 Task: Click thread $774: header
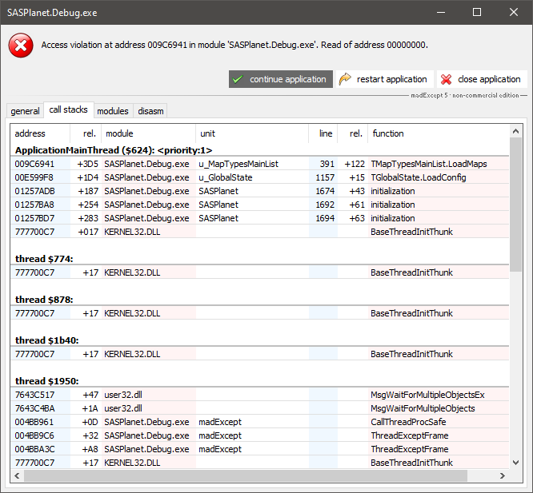coord(44,259)
